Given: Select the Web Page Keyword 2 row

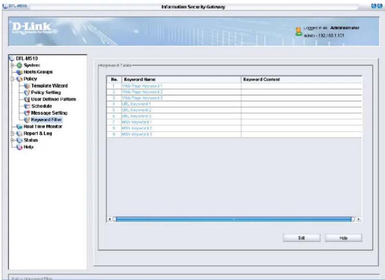Looking at the screenshot, I should [x=234, y=92].
